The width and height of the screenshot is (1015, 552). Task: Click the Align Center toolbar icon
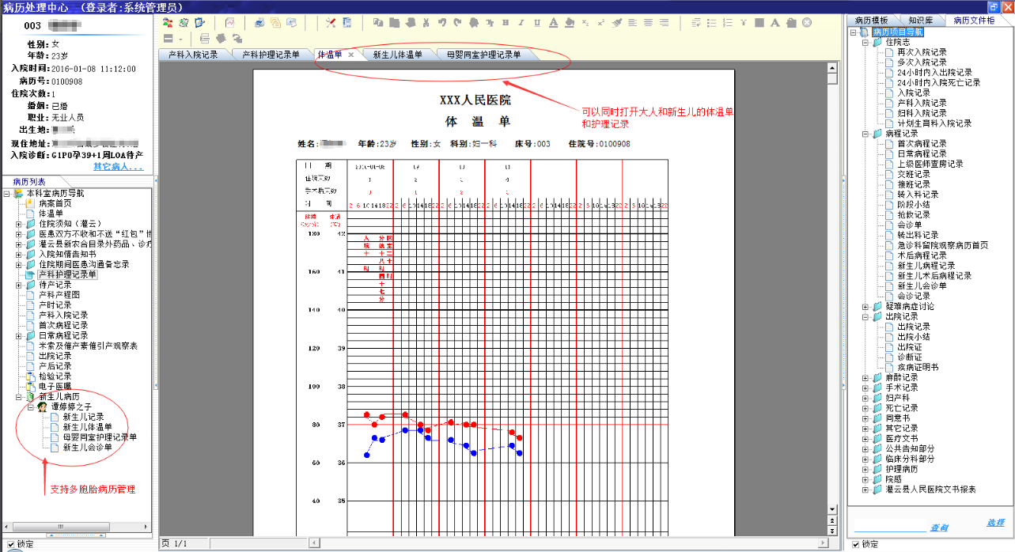(648, 22)
